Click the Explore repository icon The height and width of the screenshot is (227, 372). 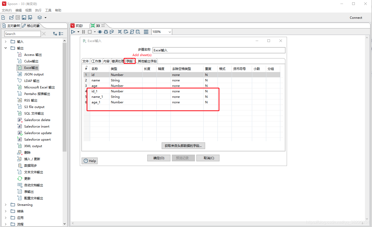[18, 17]
